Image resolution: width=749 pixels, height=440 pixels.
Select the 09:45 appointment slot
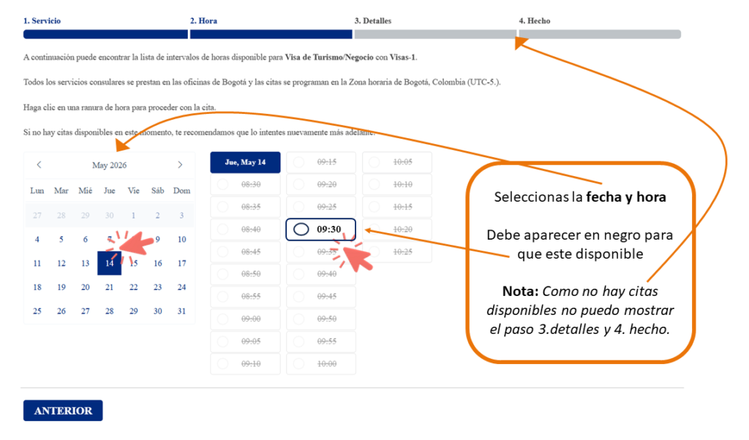click(320, 296)
